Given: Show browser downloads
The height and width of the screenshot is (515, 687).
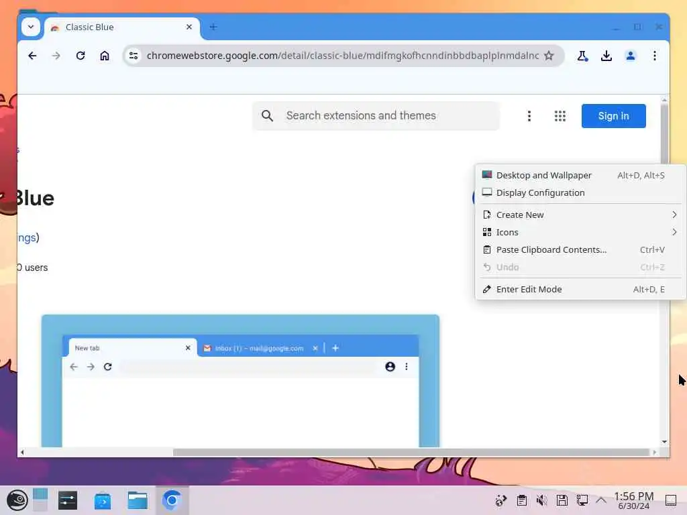Looking at the screenshot, I should [x=606, y=56].
